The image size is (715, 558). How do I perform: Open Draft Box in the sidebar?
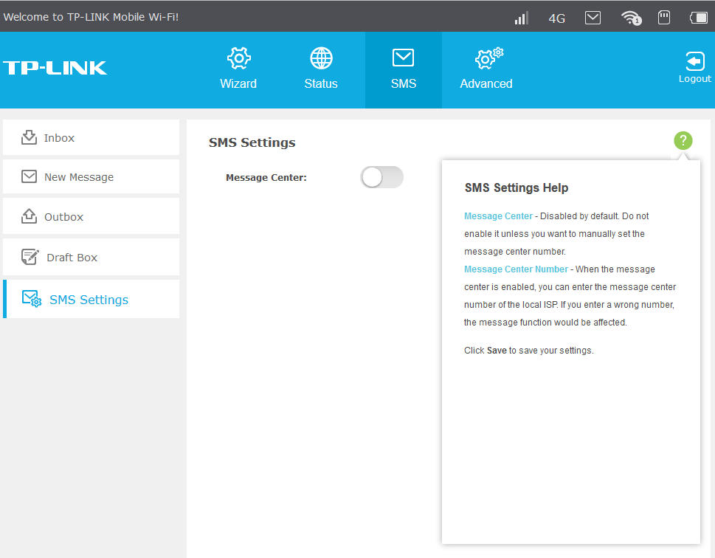91,257
